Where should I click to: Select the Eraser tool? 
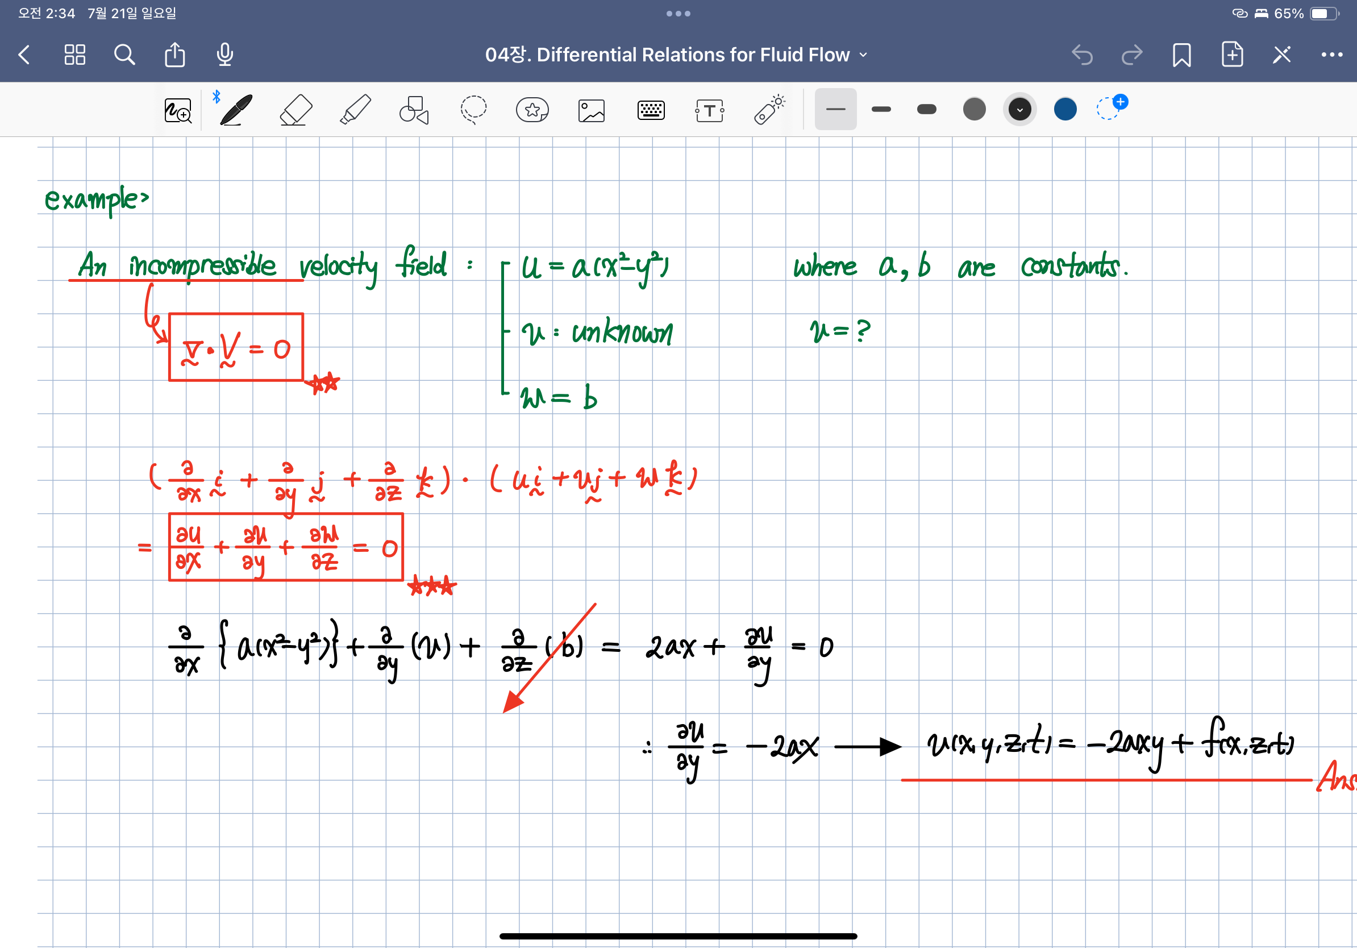tap(295, 109)
